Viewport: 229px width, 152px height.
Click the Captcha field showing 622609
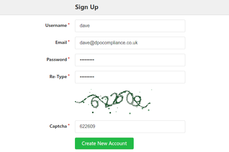click(130, 127)
